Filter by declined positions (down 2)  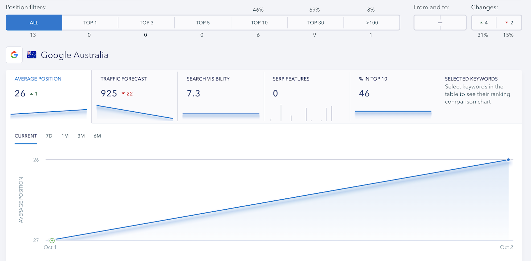(509, 23)
